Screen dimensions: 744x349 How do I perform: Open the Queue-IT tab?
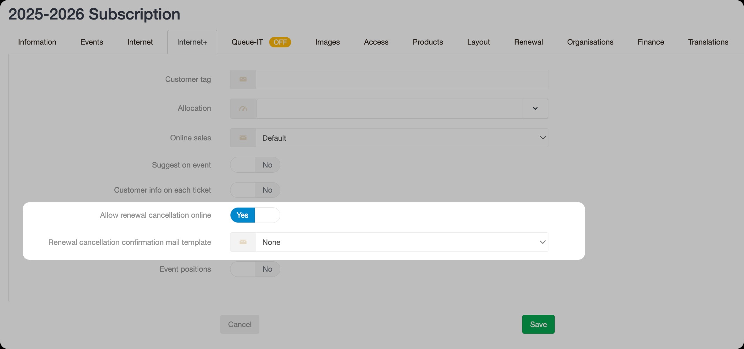261,42
